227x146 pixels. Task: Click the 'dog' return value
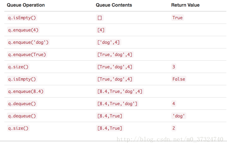179,116
